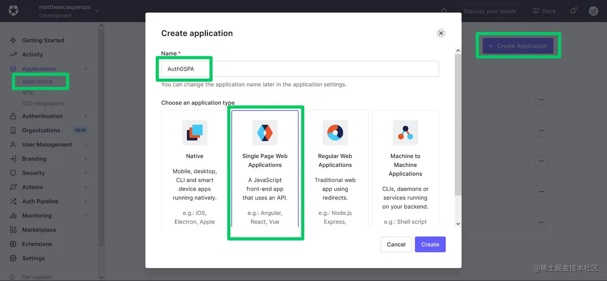
Task: Click the Applications layers icon
Action: [x=13, y=69]
